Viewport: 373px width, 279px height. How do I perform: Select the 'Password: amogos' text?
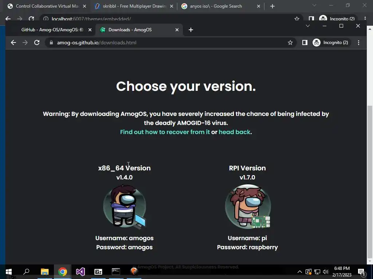(125, 247)
